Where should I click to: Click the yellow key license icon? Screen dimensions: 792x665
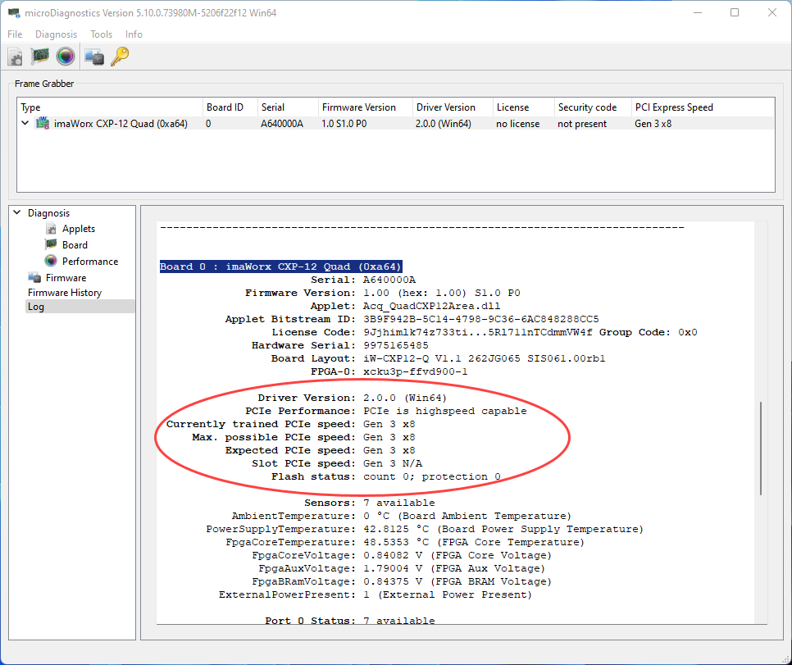120,57
